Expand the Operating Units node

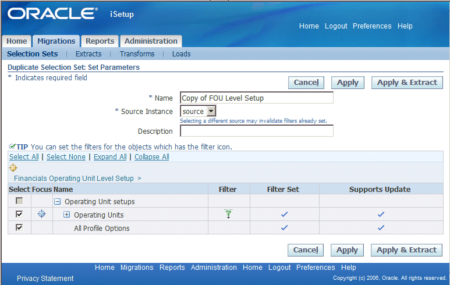[66, 215]
